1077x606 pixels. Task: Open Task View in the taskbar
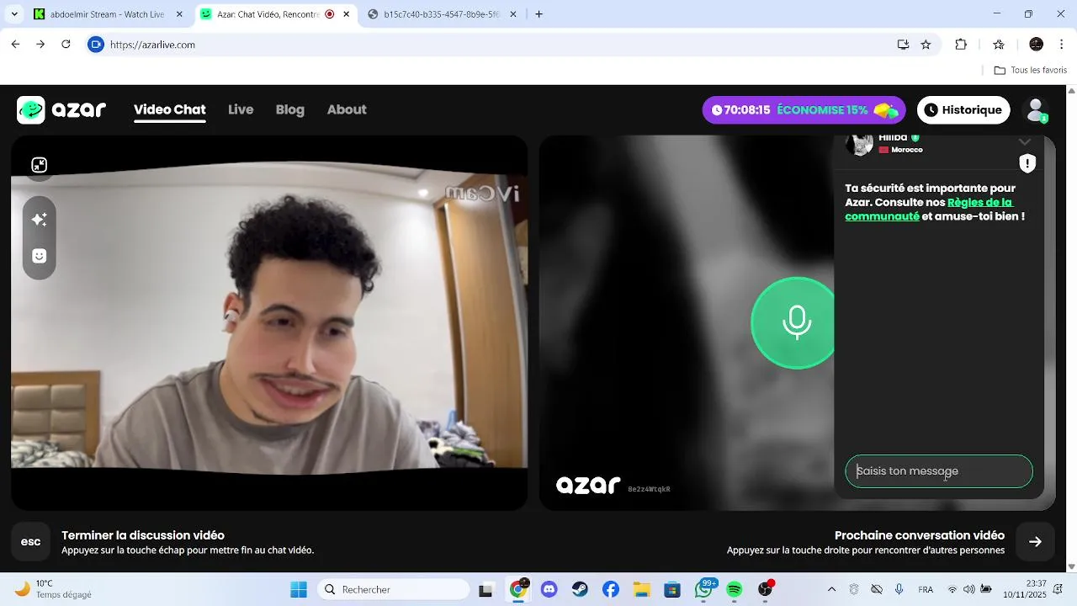pos(485,590)
